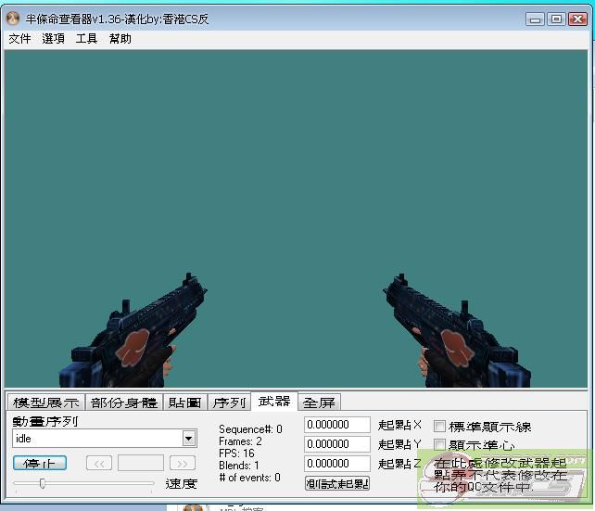Image resolution: width=595 pixels, height=511 pixels.
Task: Switch to the 部份身體 tab
Action: coord(123,402)
